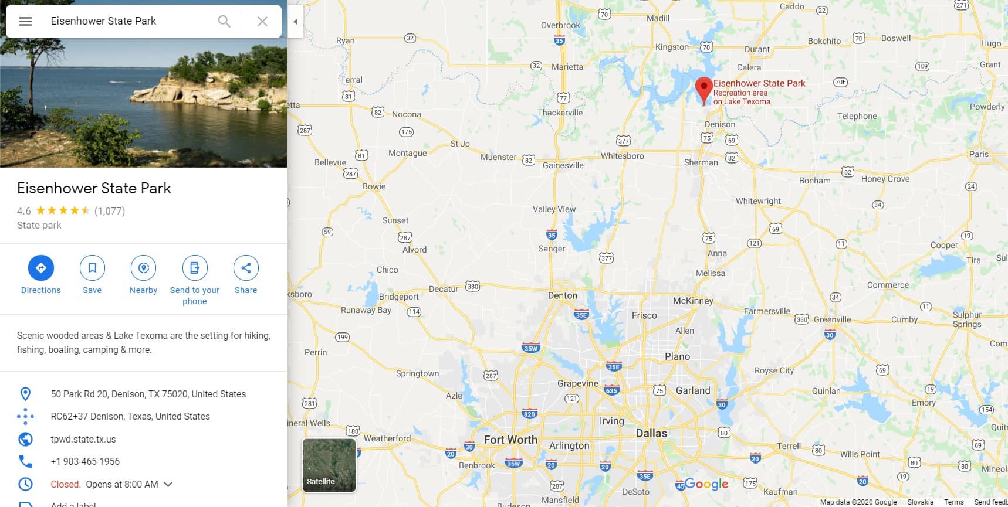Share this location
Viewport: 1008px width, 507px height.
(x=246, y=268)
